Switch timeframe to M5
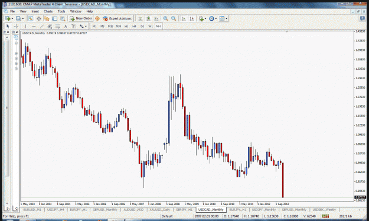 [102, 26]
